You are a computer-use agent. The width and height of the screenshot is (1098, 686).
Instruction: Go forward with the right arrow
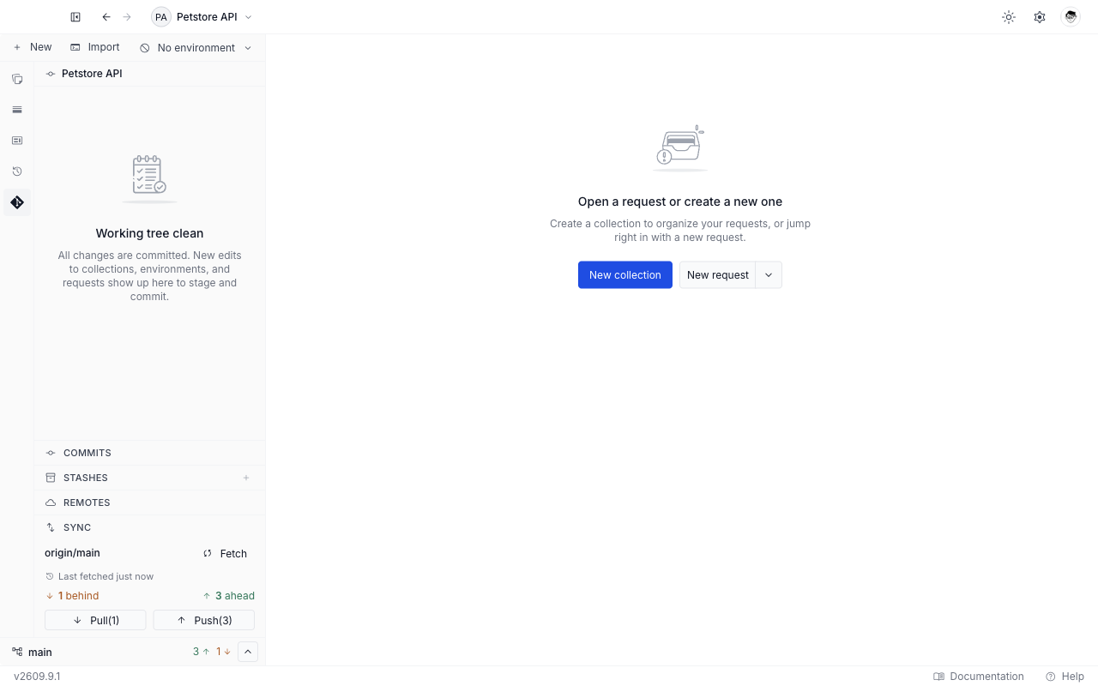(x=127, y=17)
